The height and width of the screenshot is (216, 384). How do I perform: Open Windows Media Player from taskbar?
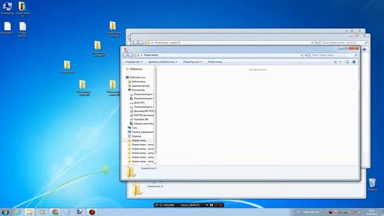coord(42,212)
